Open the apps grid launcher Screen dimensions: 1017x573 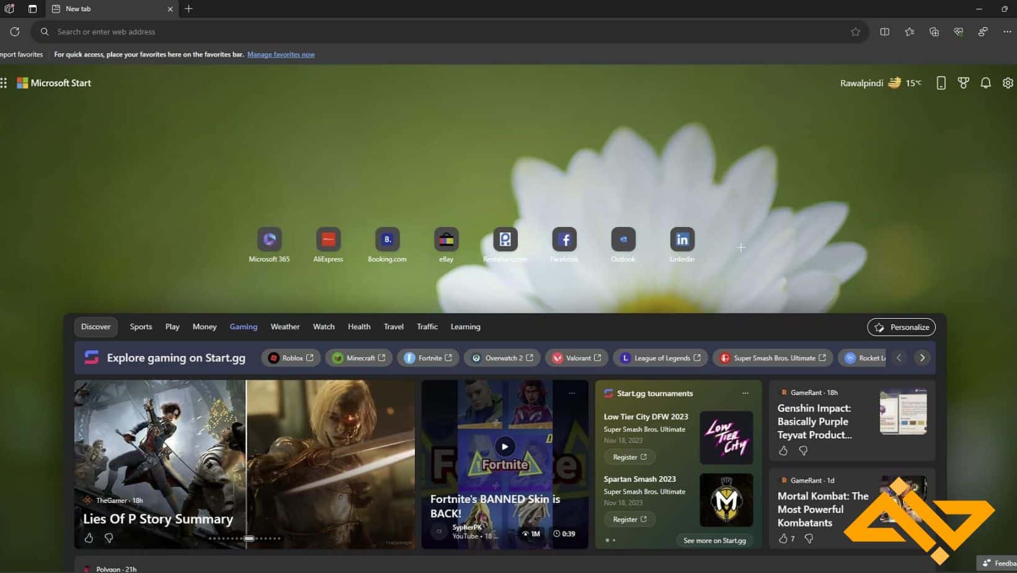[x=4, y=83]
